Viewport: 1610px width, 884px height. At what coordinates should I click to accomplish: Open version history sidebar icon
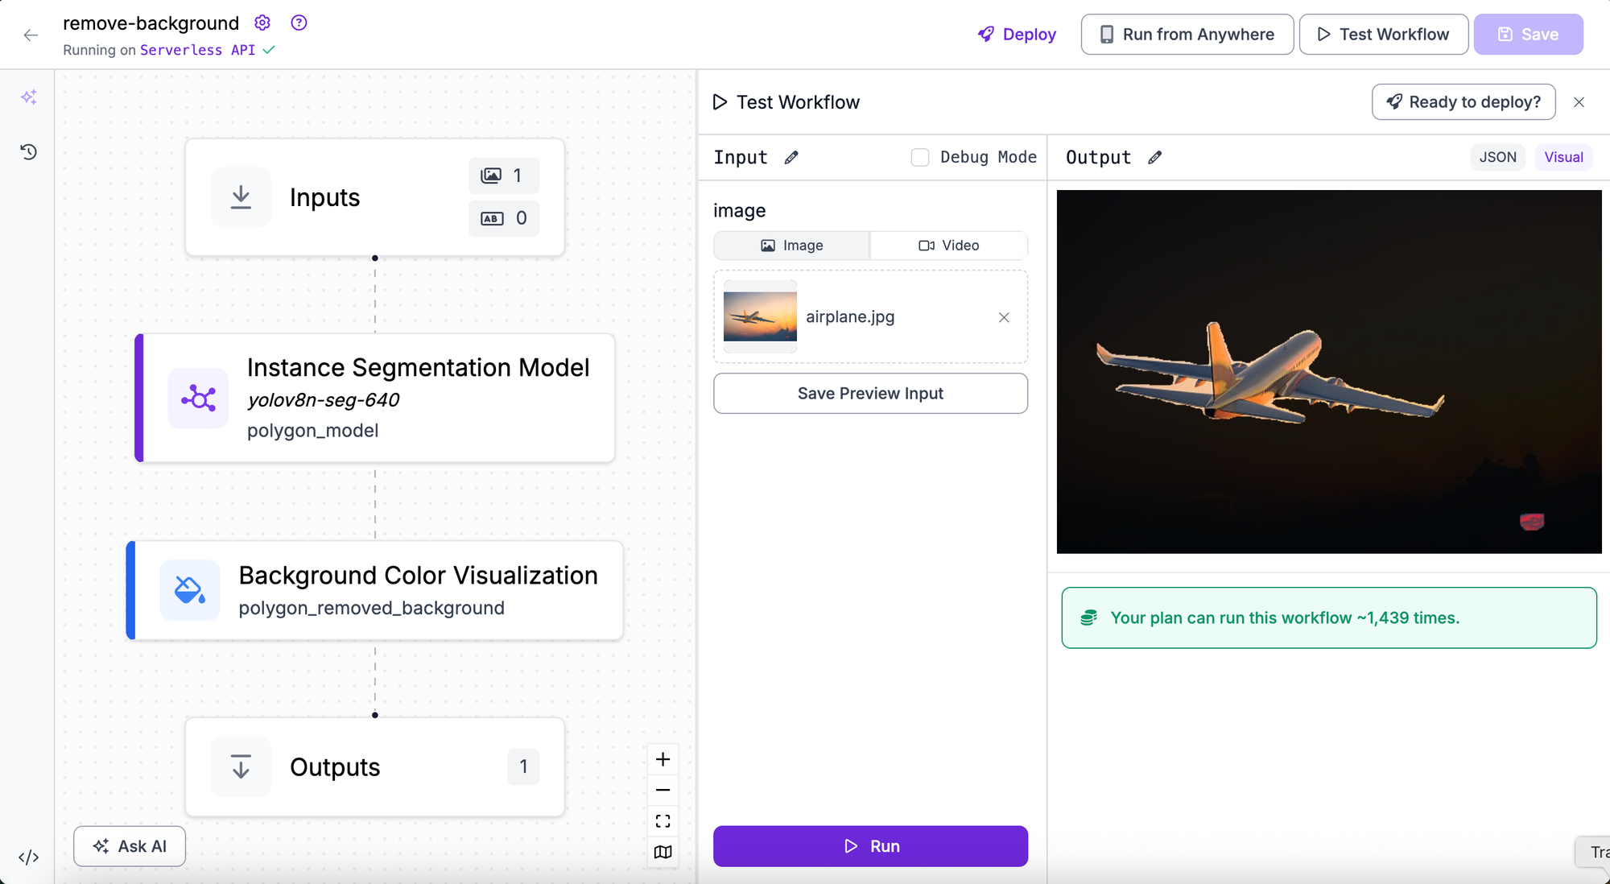click(29, 151)
